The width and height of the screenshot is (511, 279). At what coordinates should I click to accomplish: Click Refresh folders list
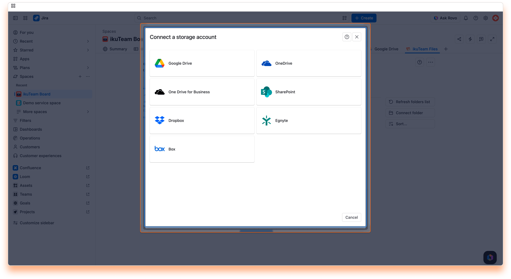[410, 102]
